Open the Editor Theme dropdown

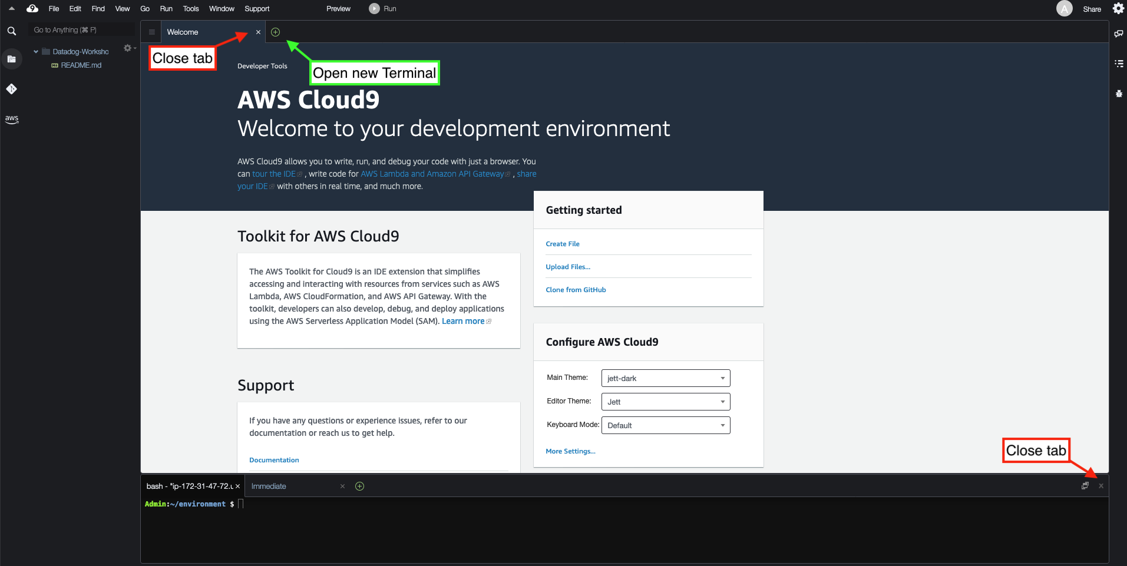[666, 402]
